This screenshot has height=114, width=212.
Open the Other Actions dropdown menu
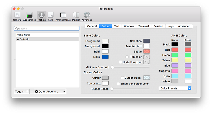50,91
